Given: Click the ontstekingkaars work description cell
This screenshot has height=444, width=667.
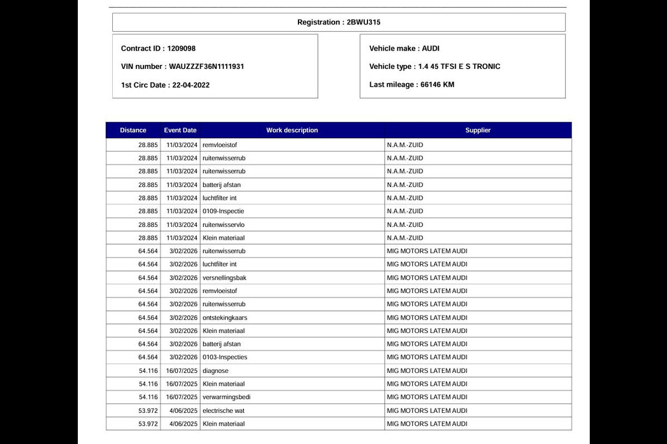Looking at the screenshot, I should click(292, 317).
